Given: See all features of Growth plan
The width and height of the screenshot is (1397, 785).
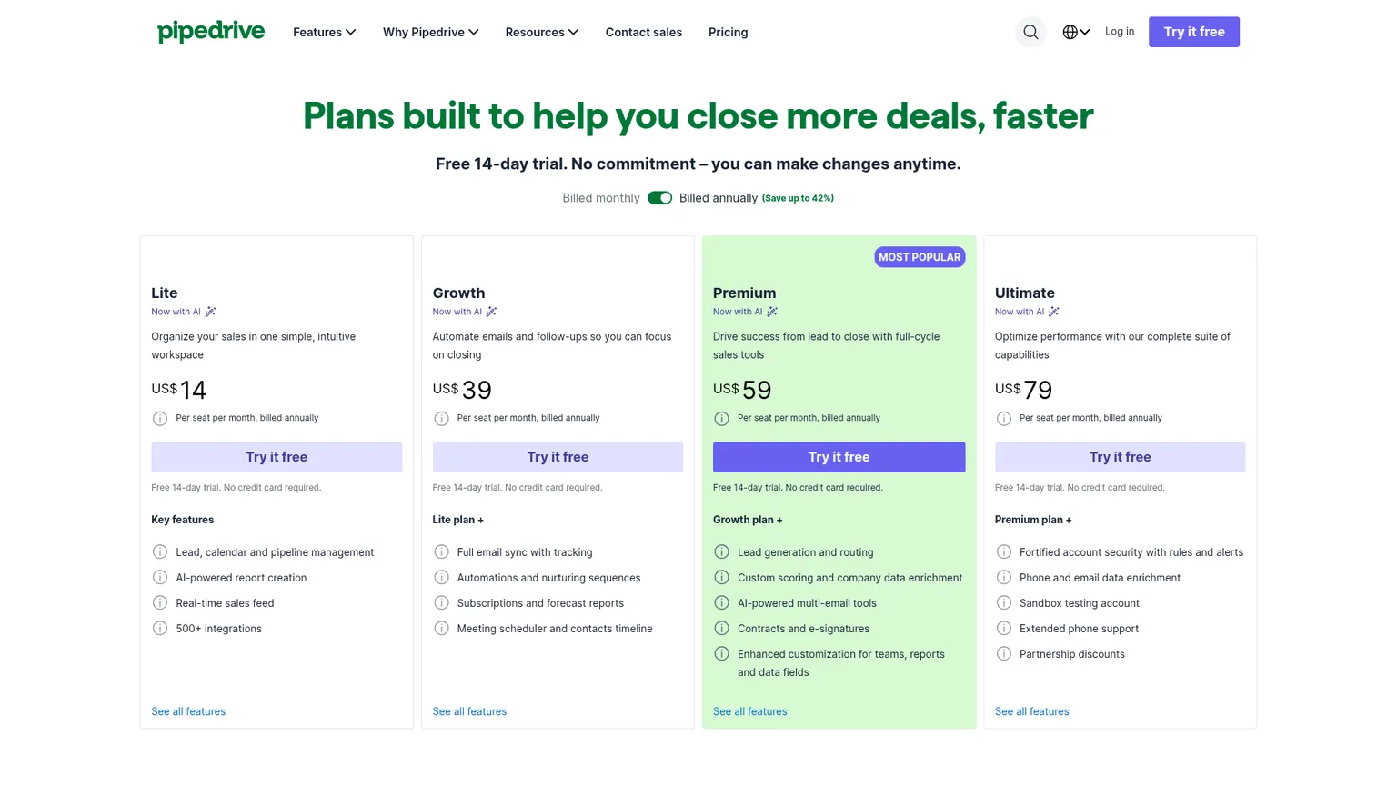Looking at the screenshot, I should point(469,712).
